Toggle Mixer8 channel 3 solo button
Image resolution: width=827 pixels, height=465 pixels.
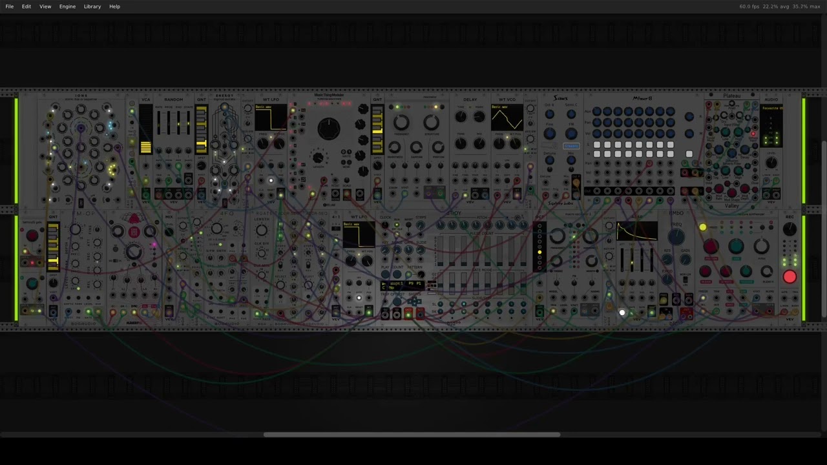click(x=618, y=145)
